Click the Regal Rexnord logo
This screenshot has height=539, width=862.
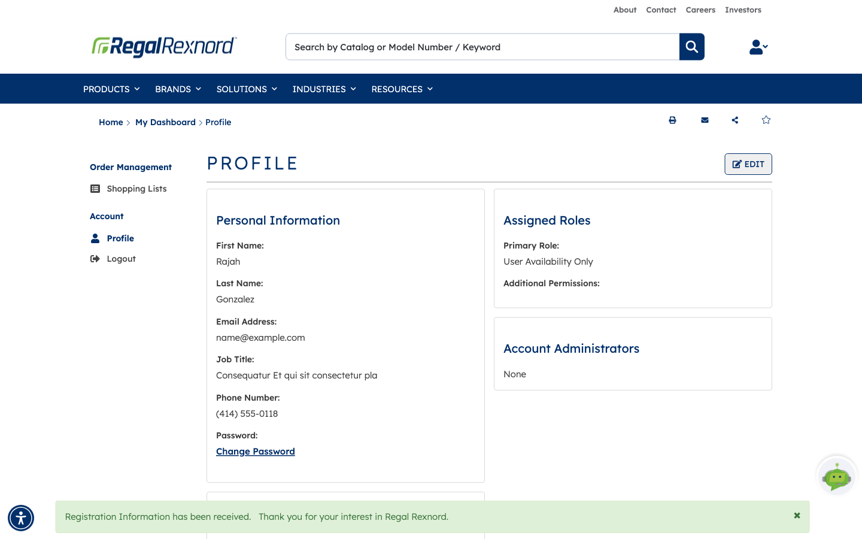[164, 46]
